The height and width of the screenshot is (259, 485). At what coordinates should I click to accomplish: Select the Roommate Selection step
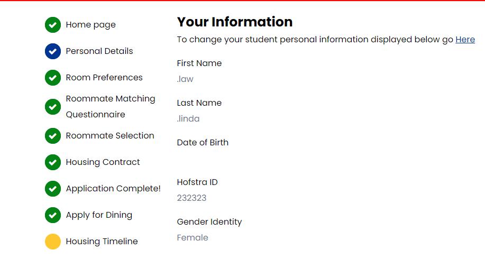click(110, 136)
